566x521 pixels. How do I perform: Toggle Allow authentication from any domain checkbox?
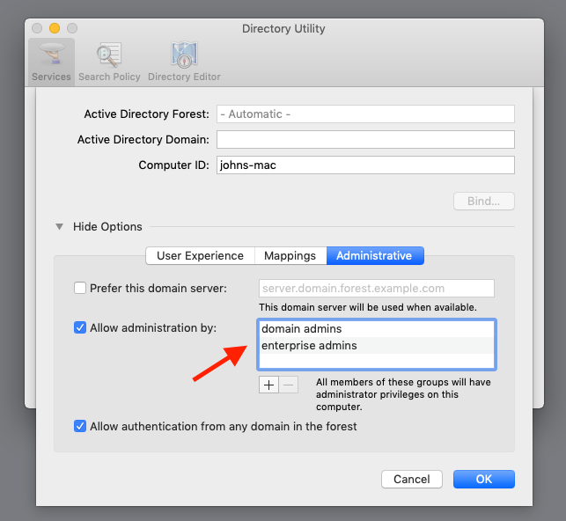tap(80, 426)
